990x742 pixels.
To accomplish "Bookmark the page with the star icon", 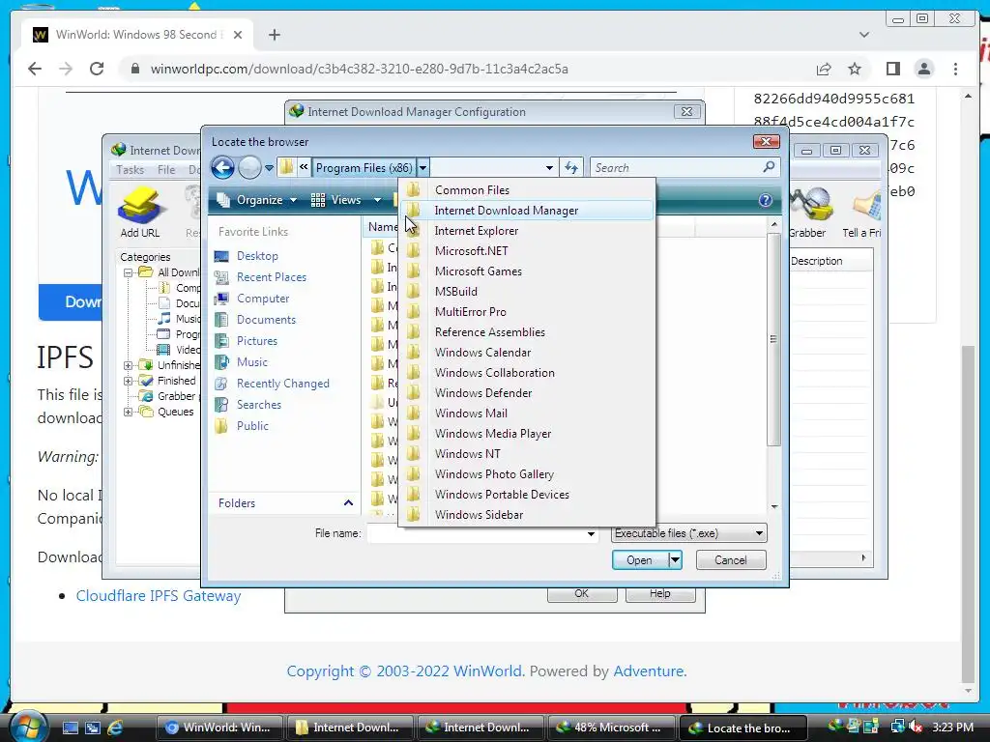I will tap(855, 69).
